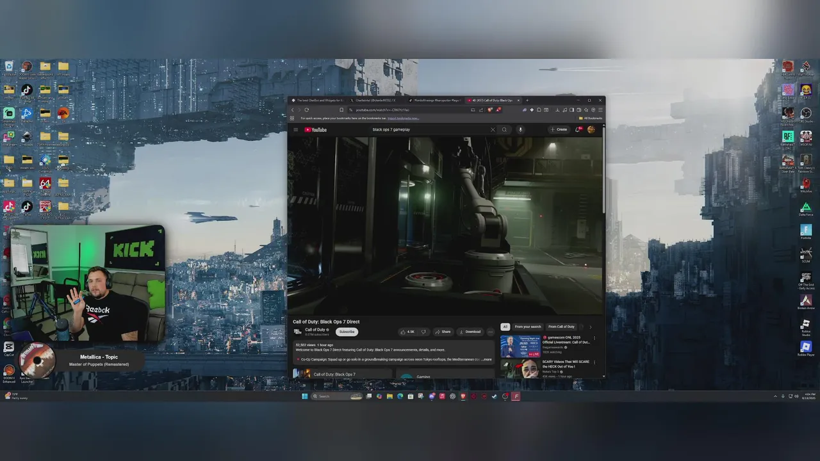
Task: Open the taskbar clock and date
Action: pos(808,396)
